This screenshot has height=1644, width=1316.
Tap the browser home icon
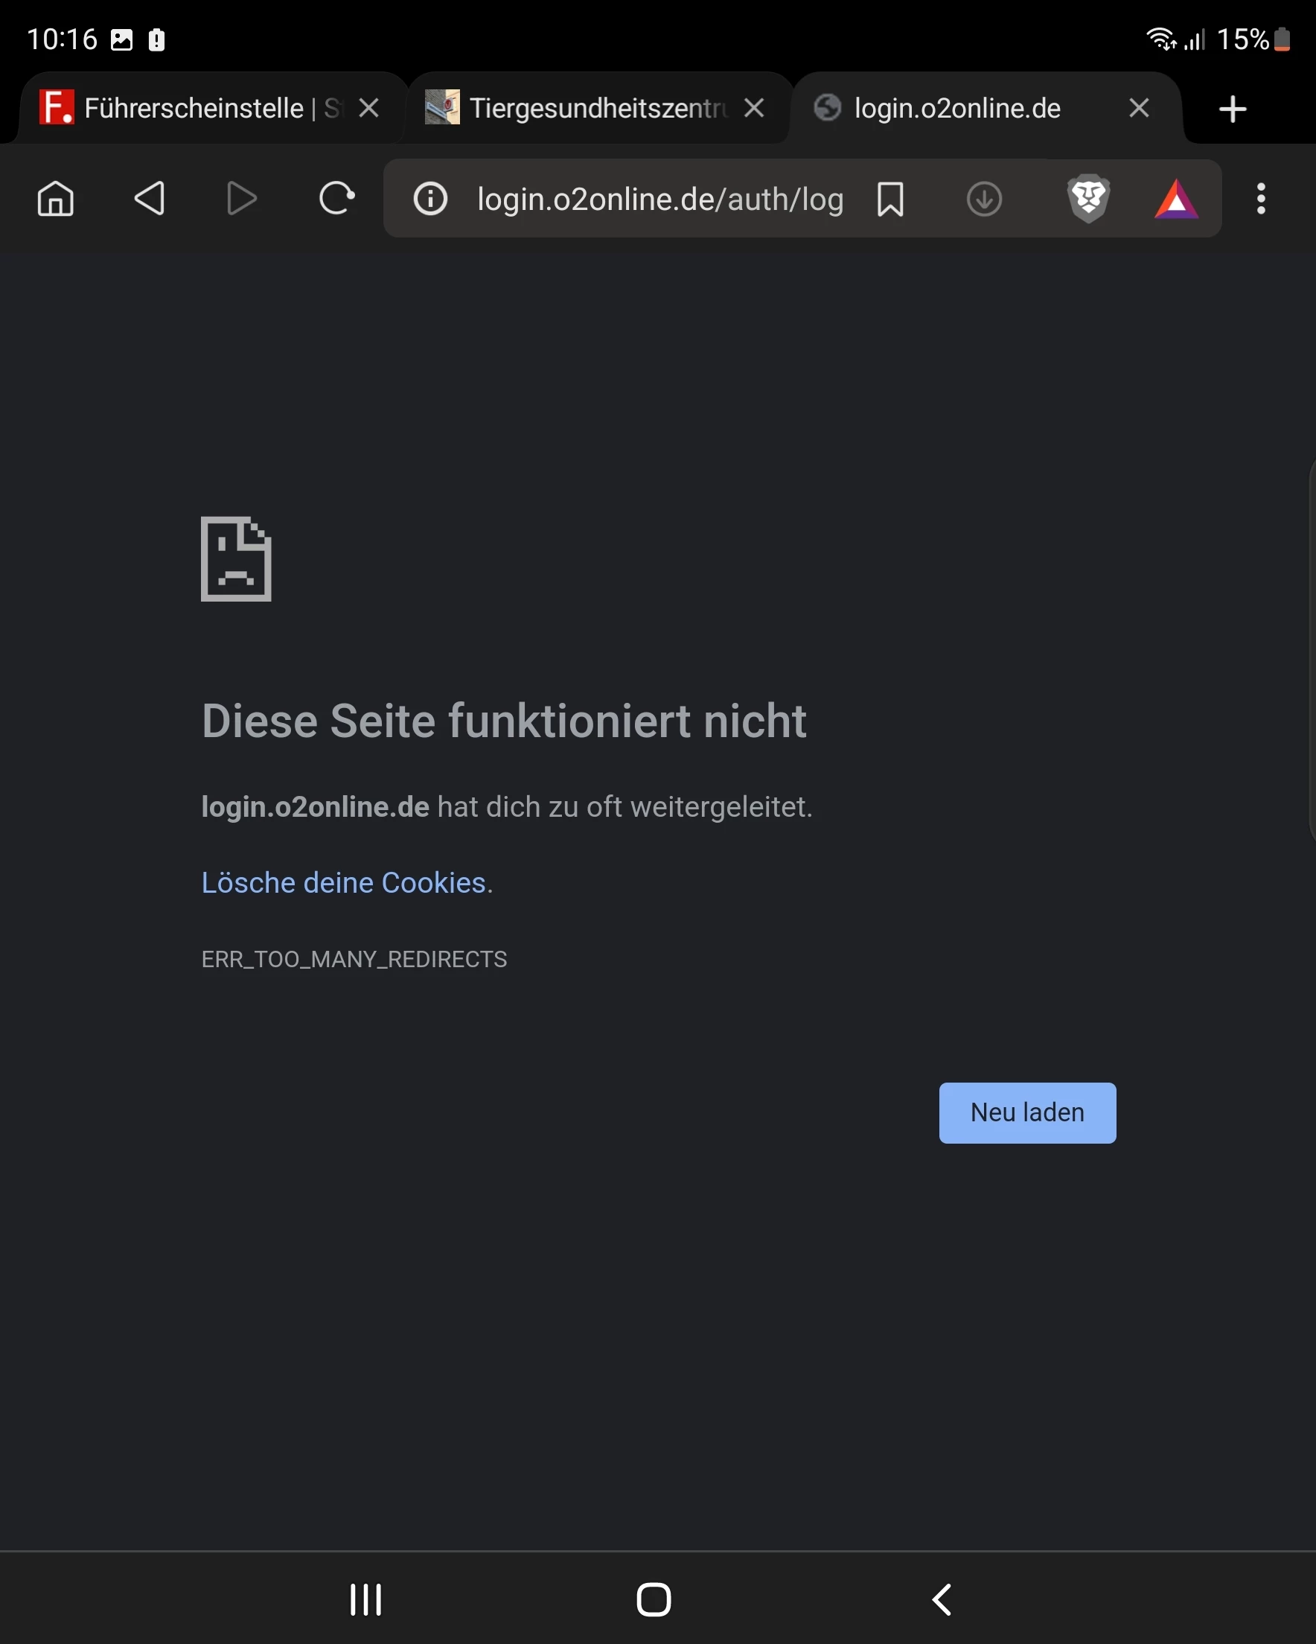[56, 199]
